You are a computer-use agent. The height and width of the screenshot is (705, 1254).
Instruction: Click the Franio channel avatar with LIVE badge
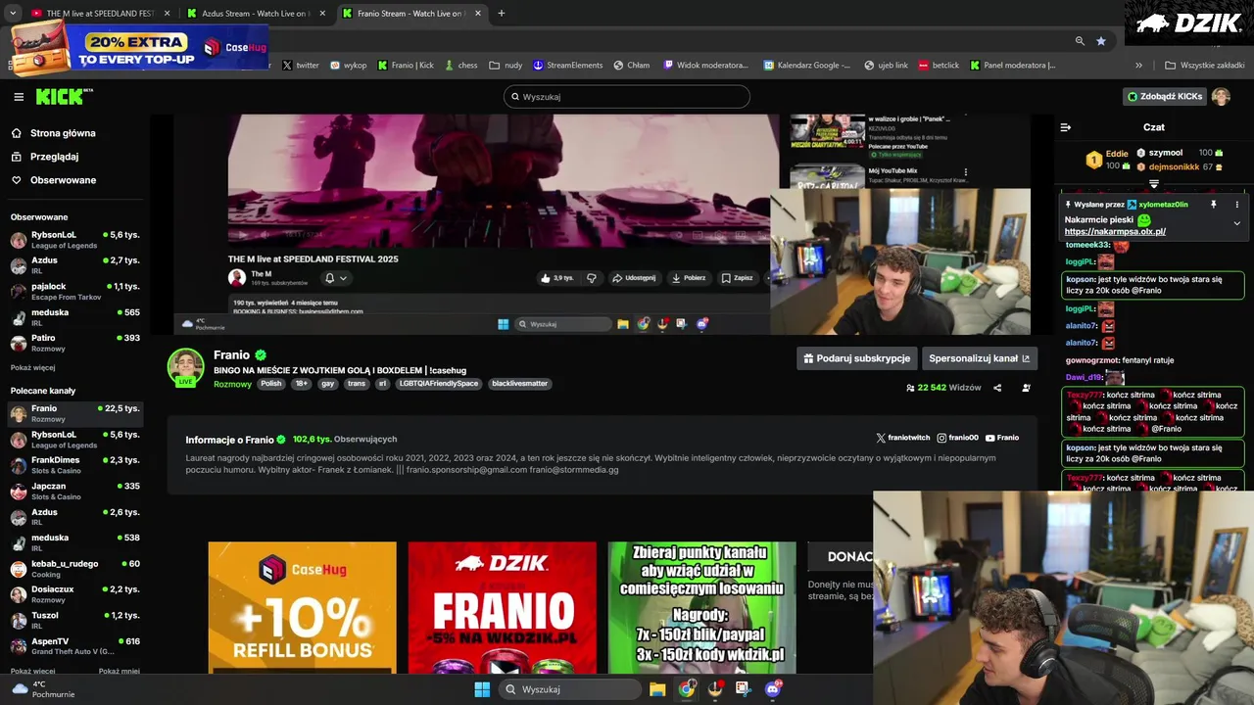click(x=185, y=367)
